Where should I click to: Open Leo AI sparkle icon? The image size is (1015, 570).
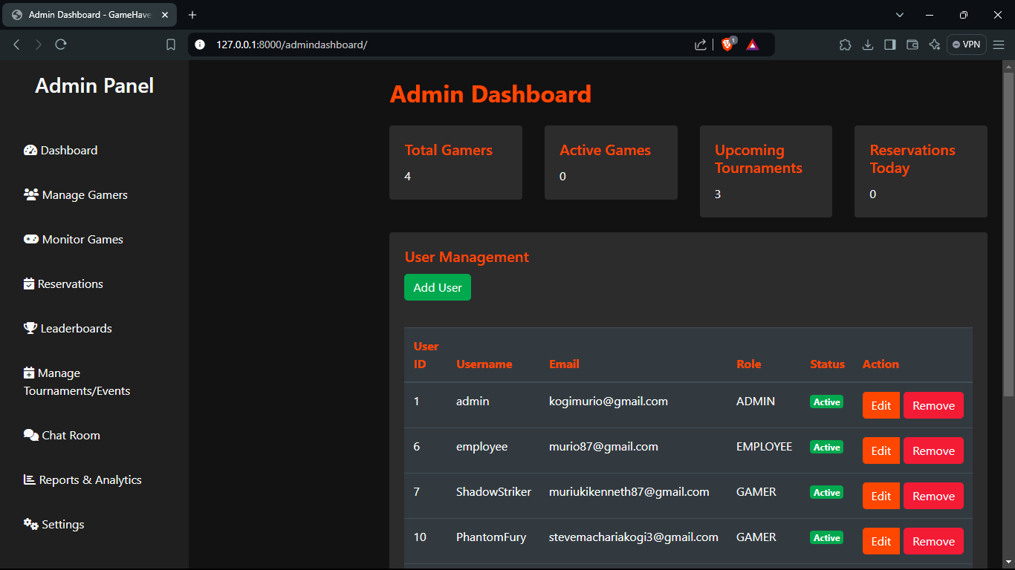coord(935,45)
